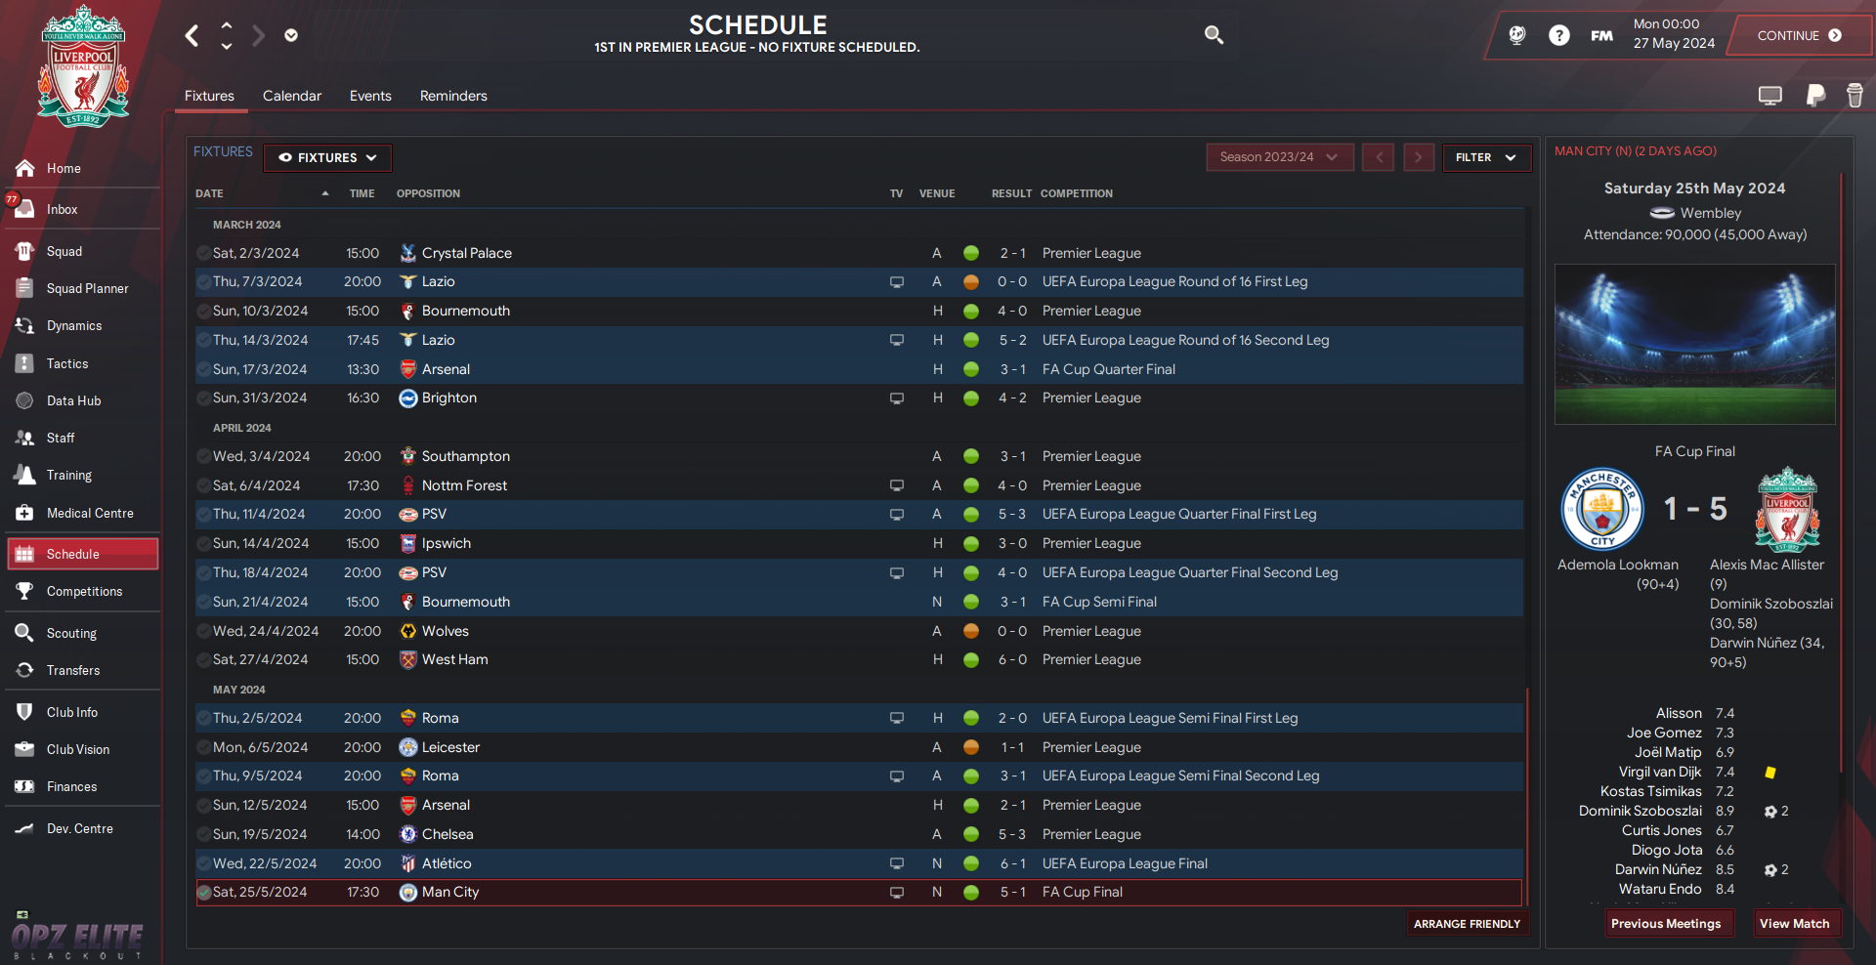Open Staff sidebar icon
The image size is (1876, 965).
tap(25, 438)
